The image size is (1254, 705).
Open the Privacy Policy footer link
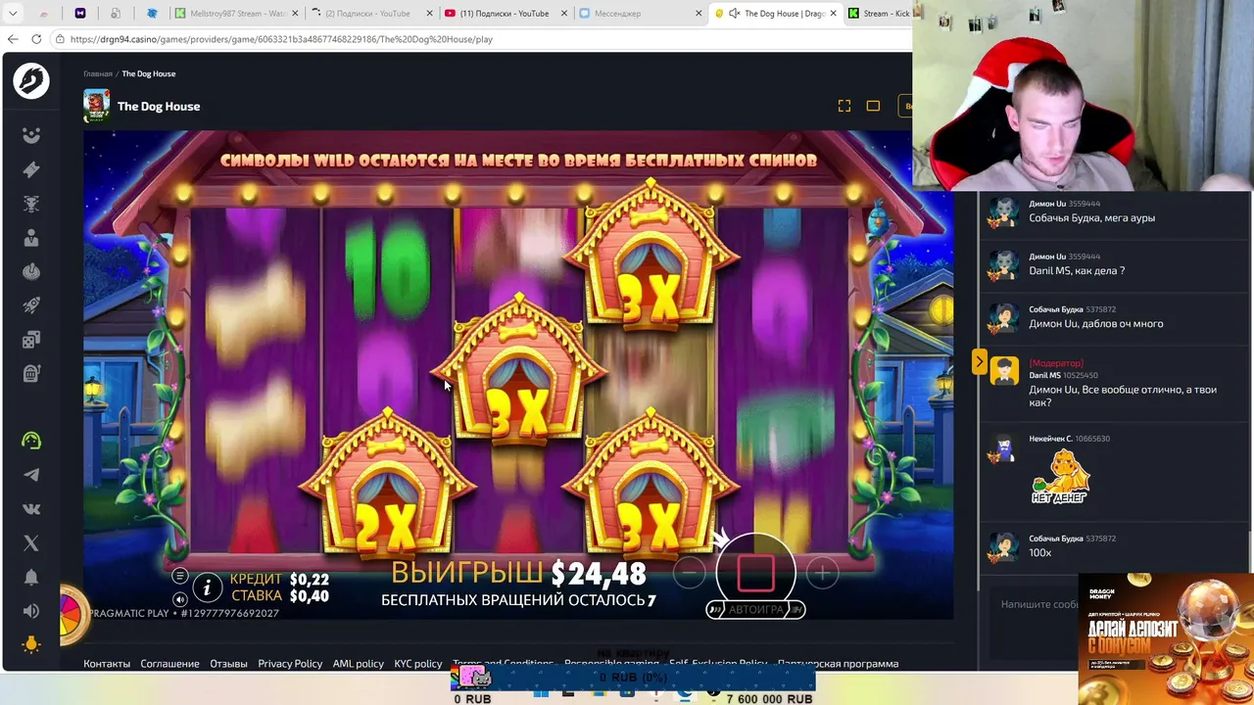pos(290,664)
